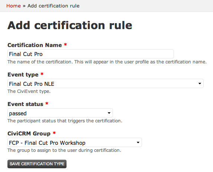Click the red asterisk beside Event status
This screenshot has height=172, width=213.
(47, 103)
